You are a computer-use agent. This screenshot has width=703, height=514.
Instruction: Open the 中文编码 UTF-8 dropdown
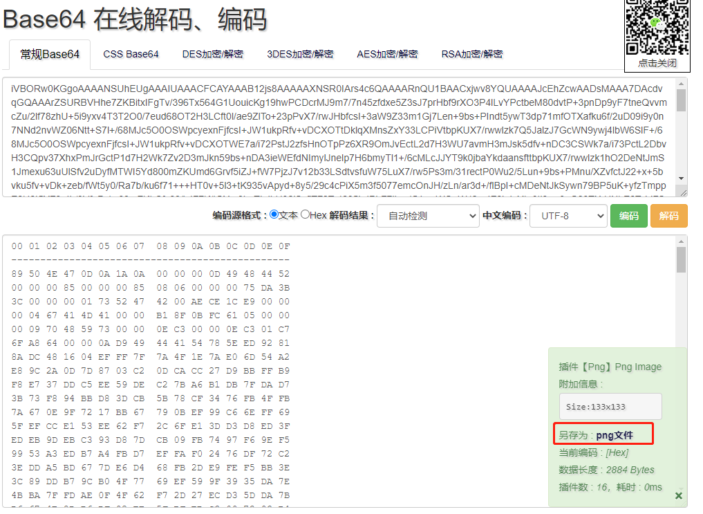(x=569, y=216)
